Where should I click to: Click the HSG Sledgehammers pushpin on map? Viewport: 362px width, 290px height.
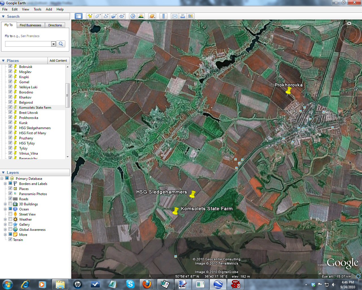tap(193, 195)
